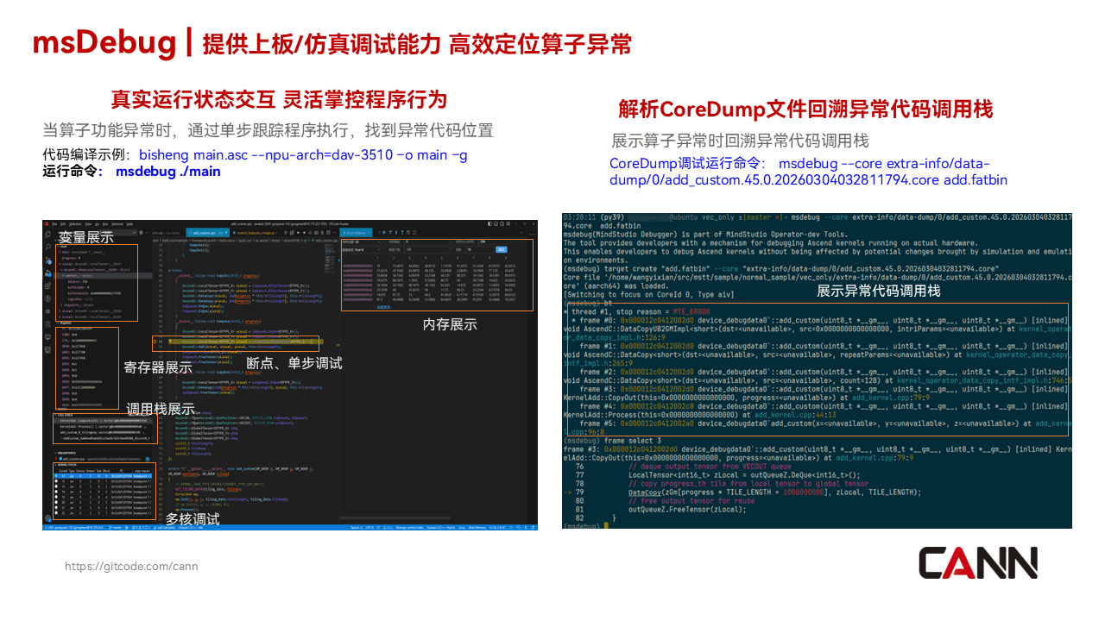Select CoreId 22 in Kernel Focus
The width and height of the screenshot is (1105, 621).
click(104, 511)
